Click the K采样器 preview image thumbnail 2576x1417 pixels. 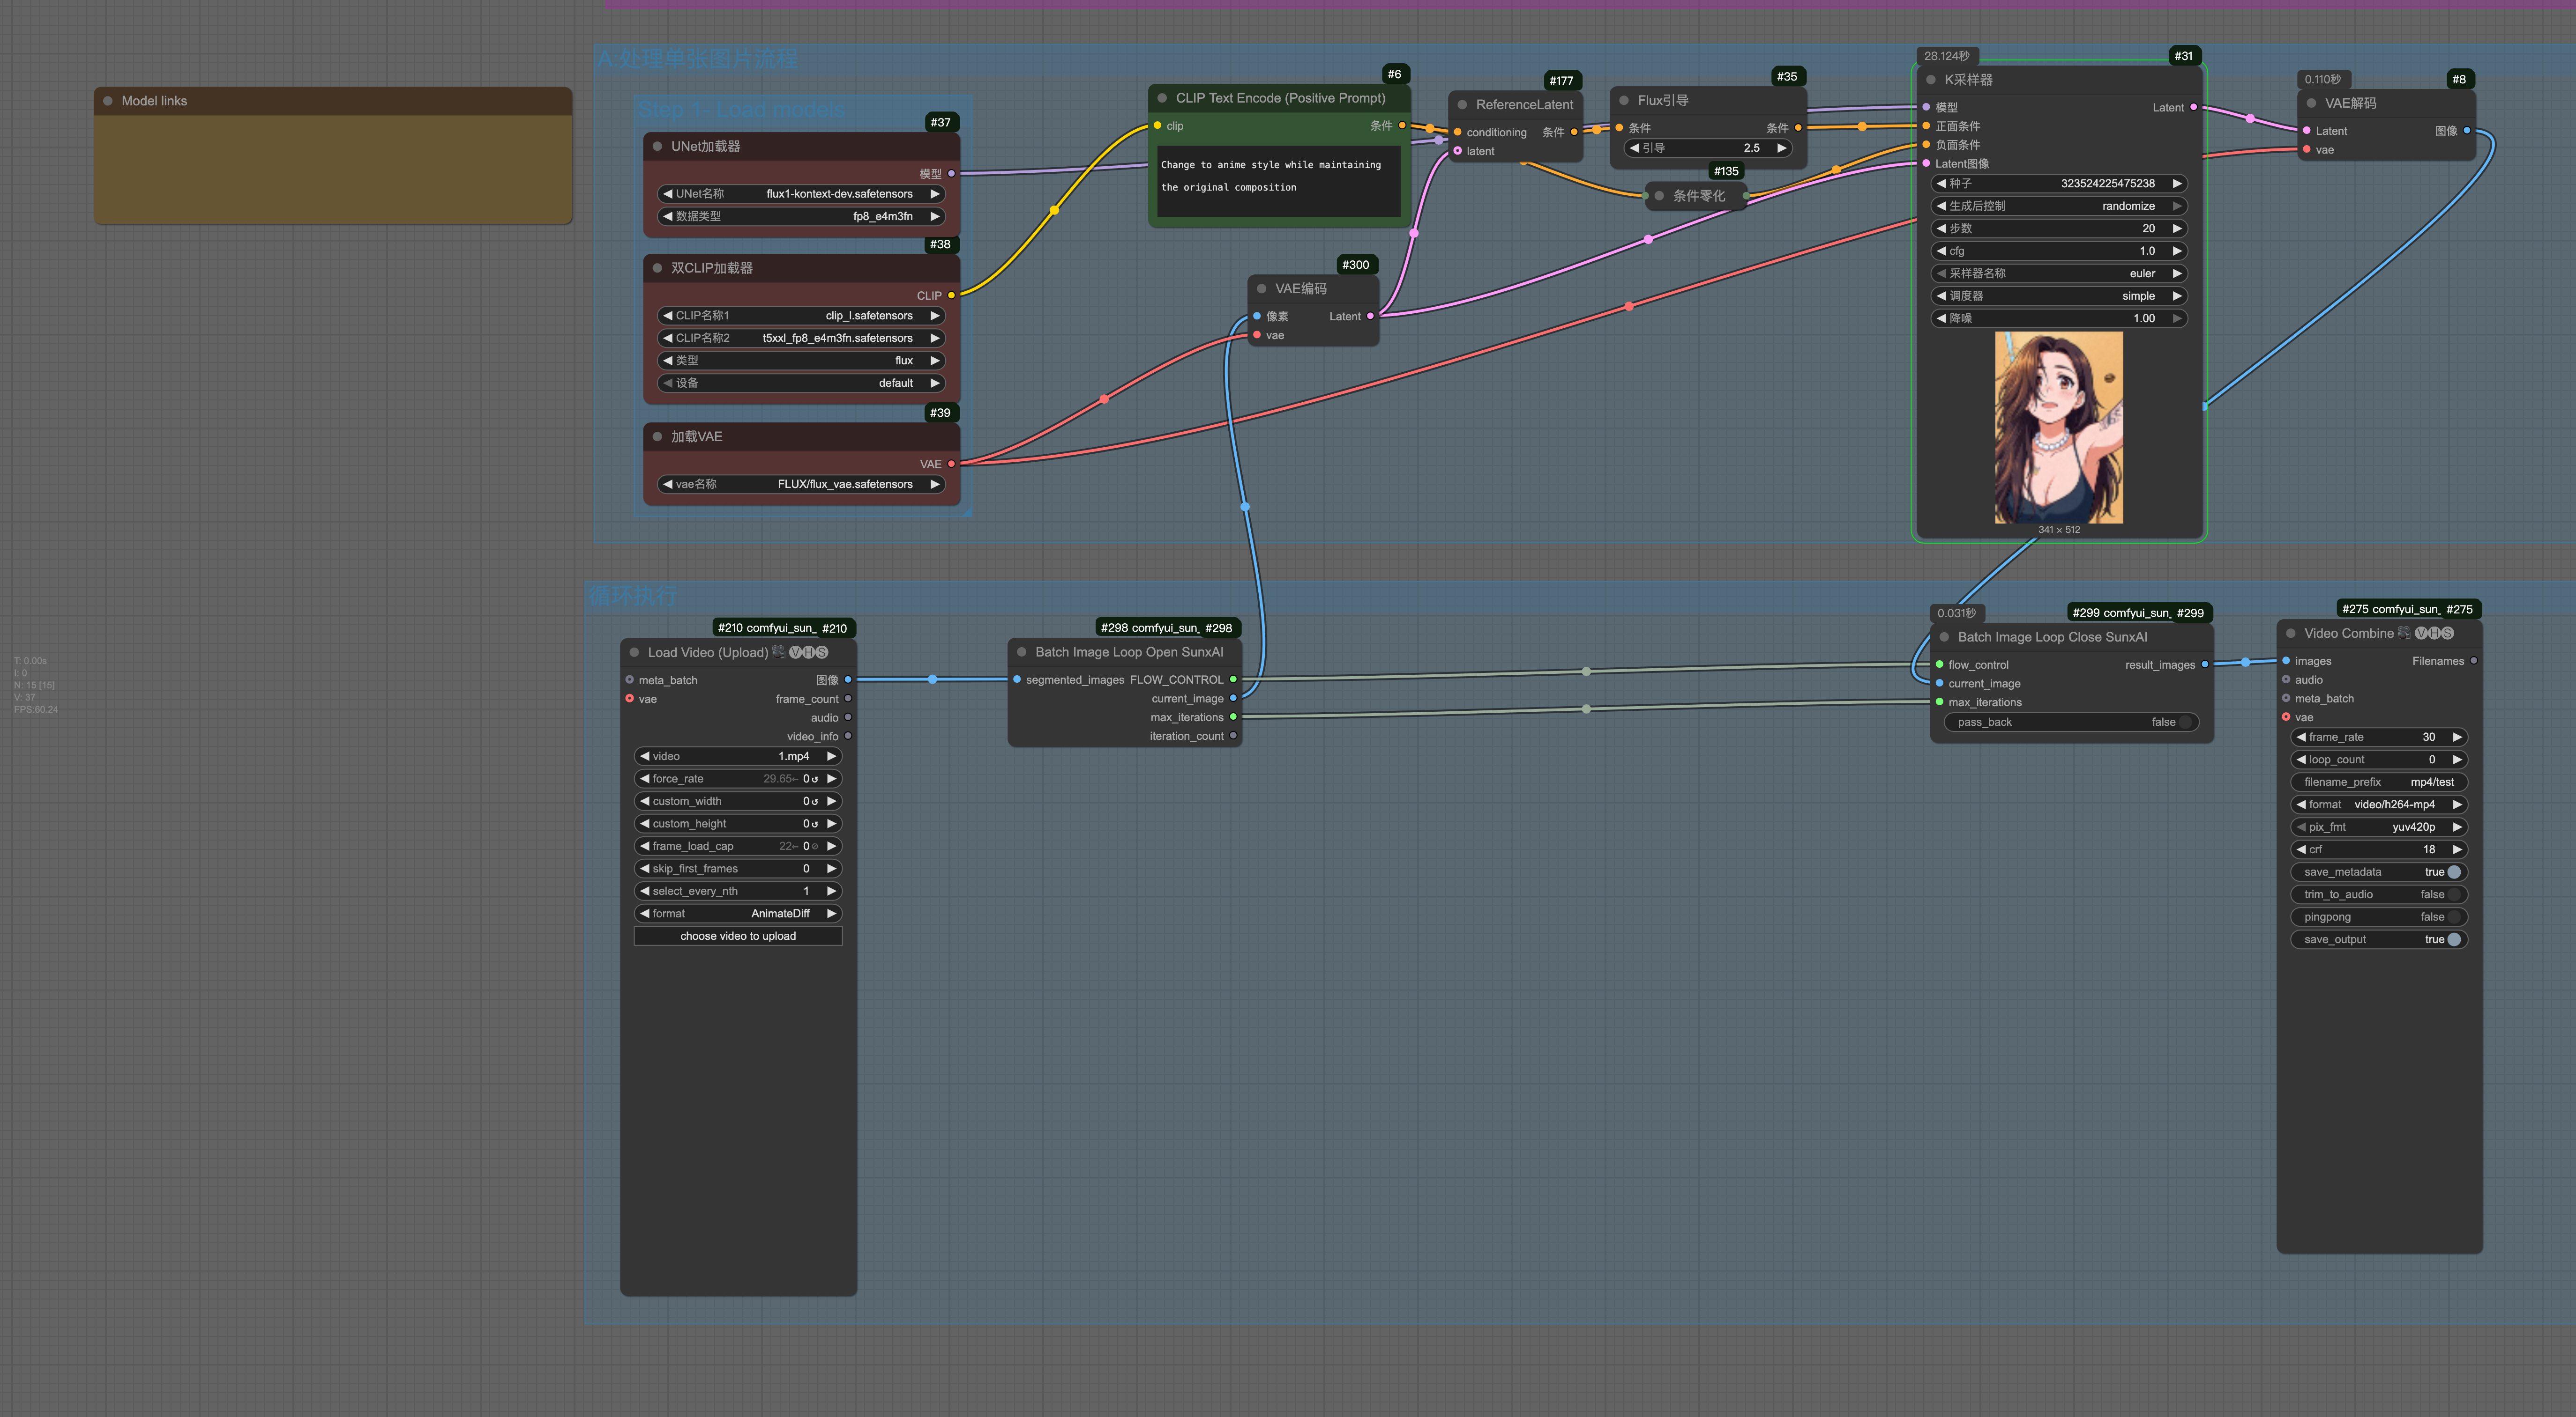click(2059, 428)
